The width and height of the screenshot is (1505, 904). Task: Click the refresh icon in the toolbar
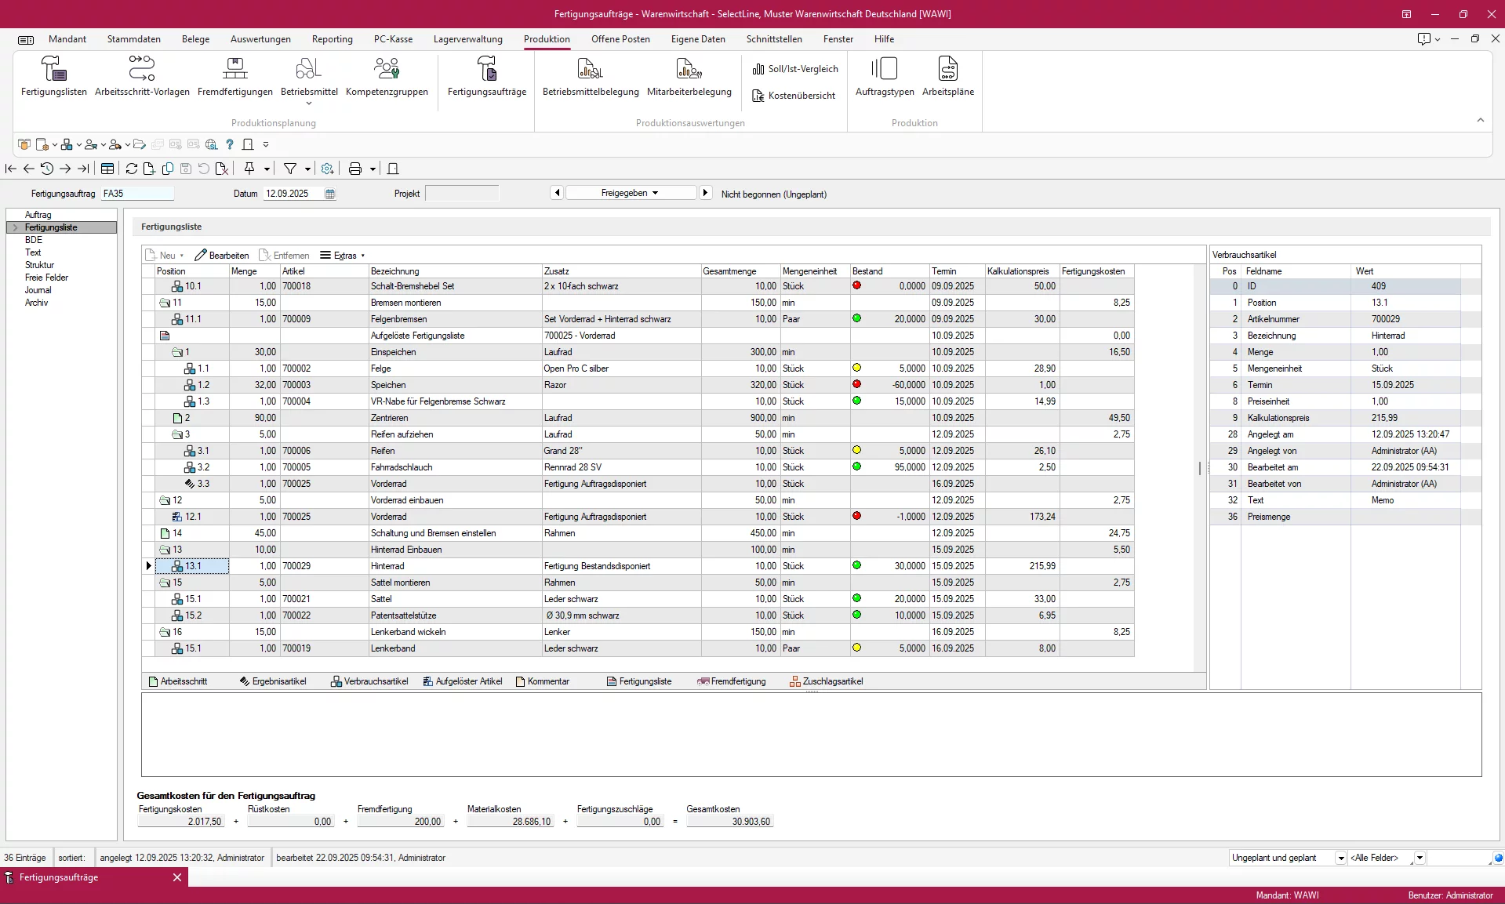click(x=131, y=169)
